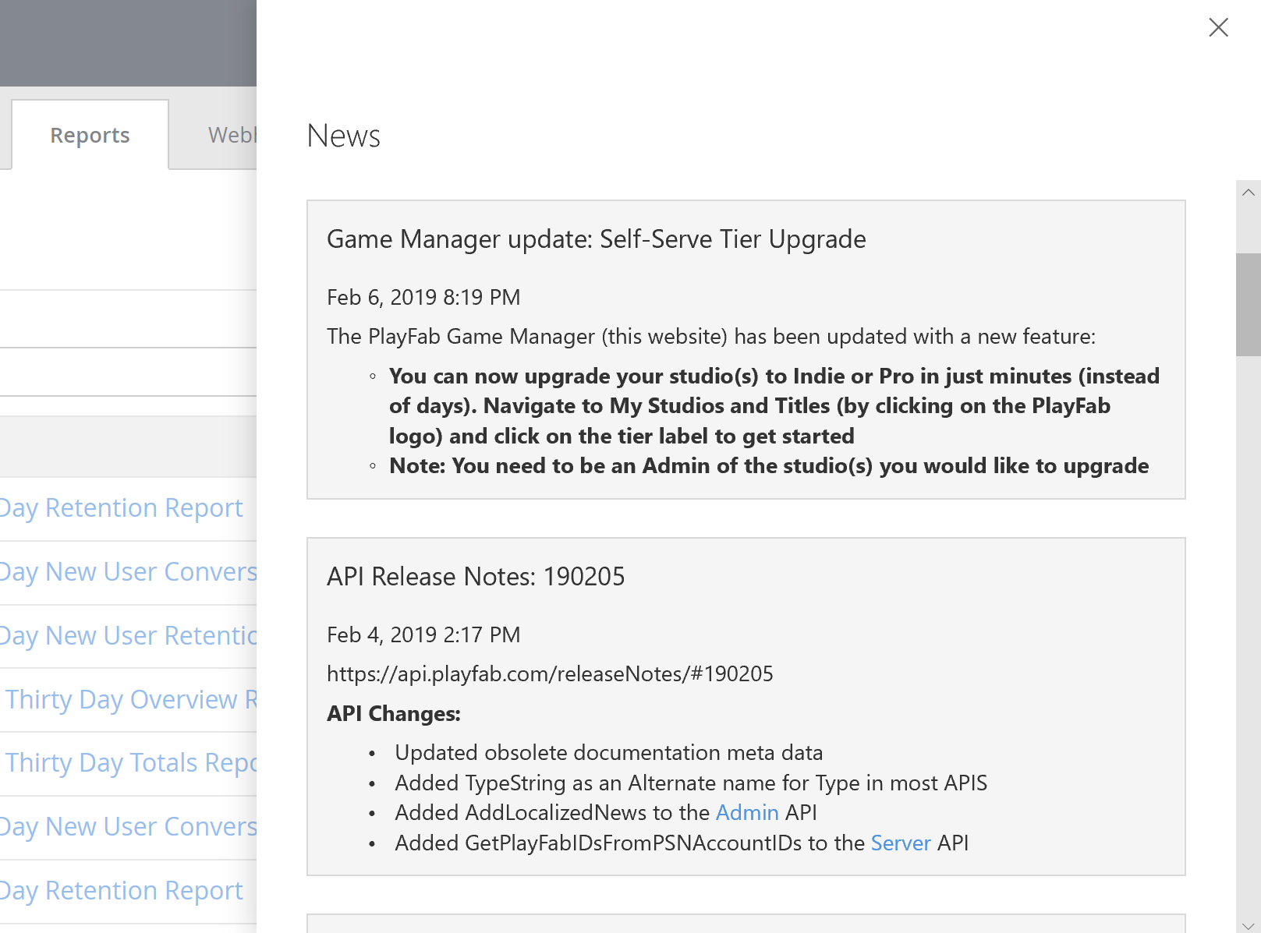Click the 'You can now upgrade your studio(s)' bullet
The image size is (1261, 933).
[x=774, y=406]
